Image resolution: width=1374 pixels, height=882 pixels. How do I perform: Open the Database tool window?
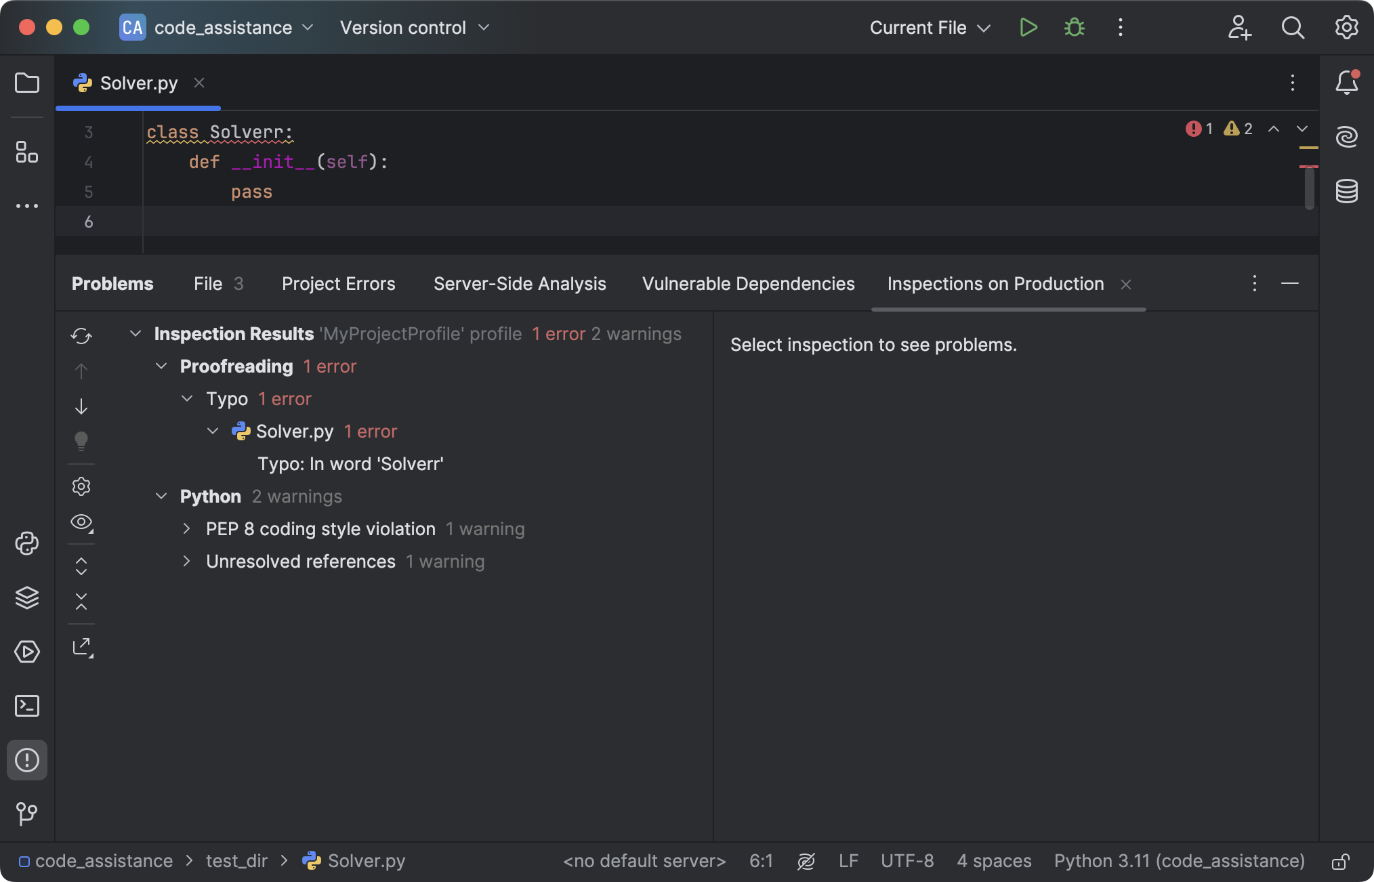pyautogui.click(x=1347, y=192)
